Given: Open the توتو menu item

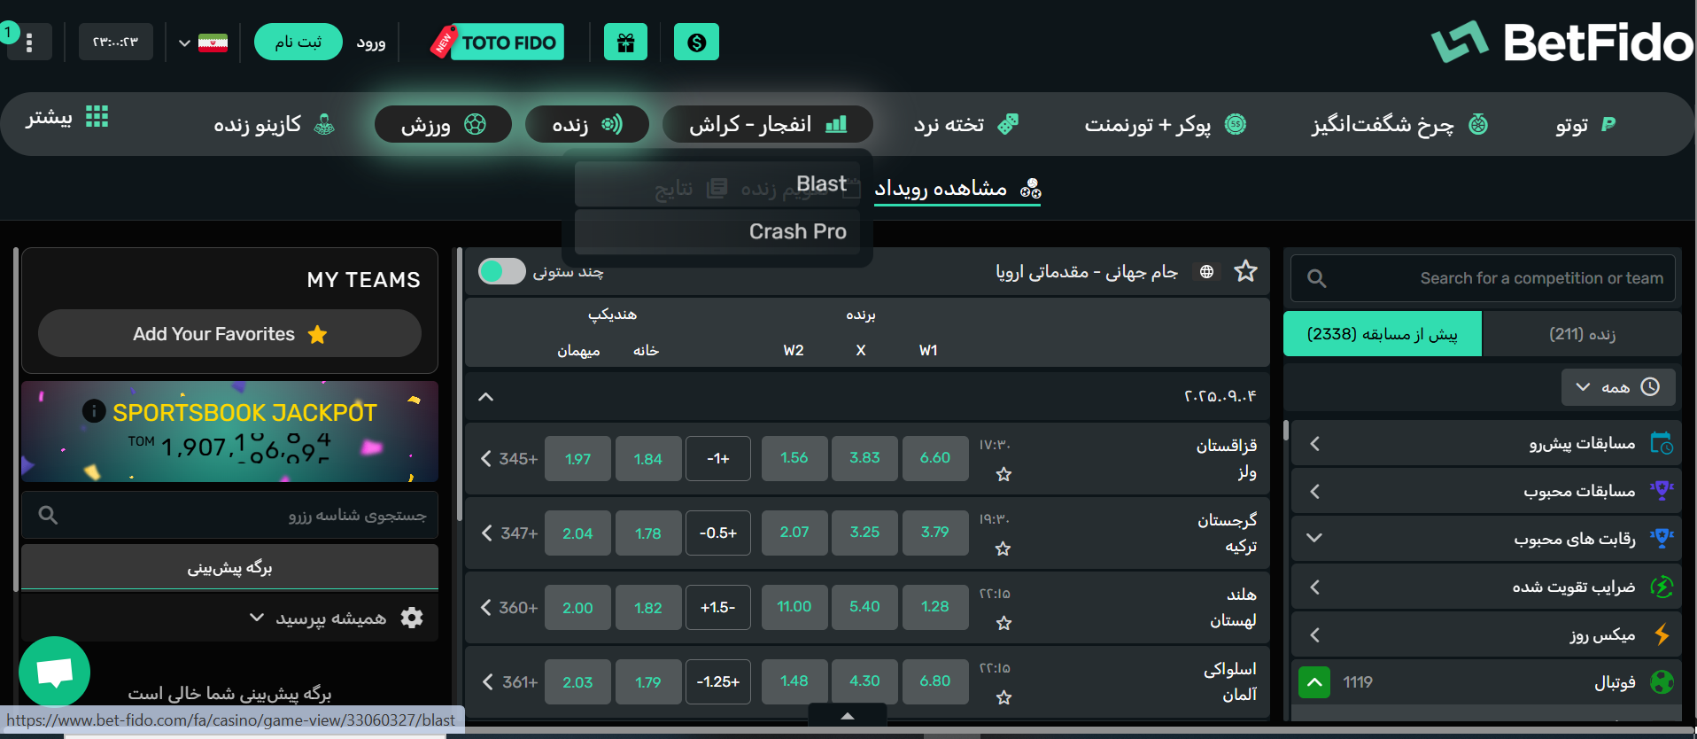Looking at the screenshot, I should (1585, 124).
